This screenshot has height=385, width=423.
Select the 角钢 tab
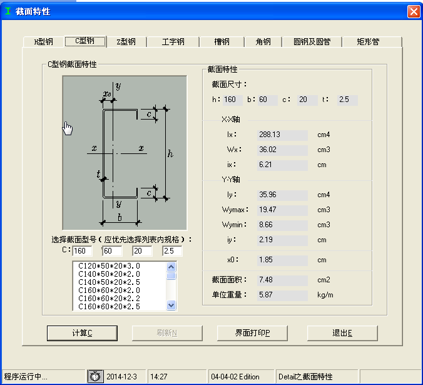[263, 42]
